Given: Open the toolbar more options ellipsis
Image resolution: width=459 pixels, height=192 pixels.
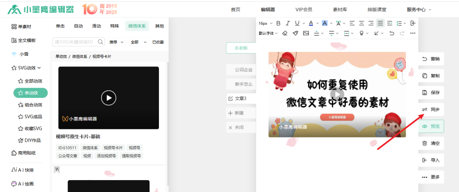Looking at the screenshot, I should (x=413, y=33).
